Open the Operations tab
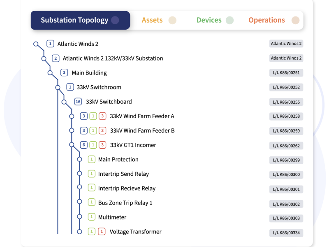This screenshot has height=247, width=329. point(266,20)
